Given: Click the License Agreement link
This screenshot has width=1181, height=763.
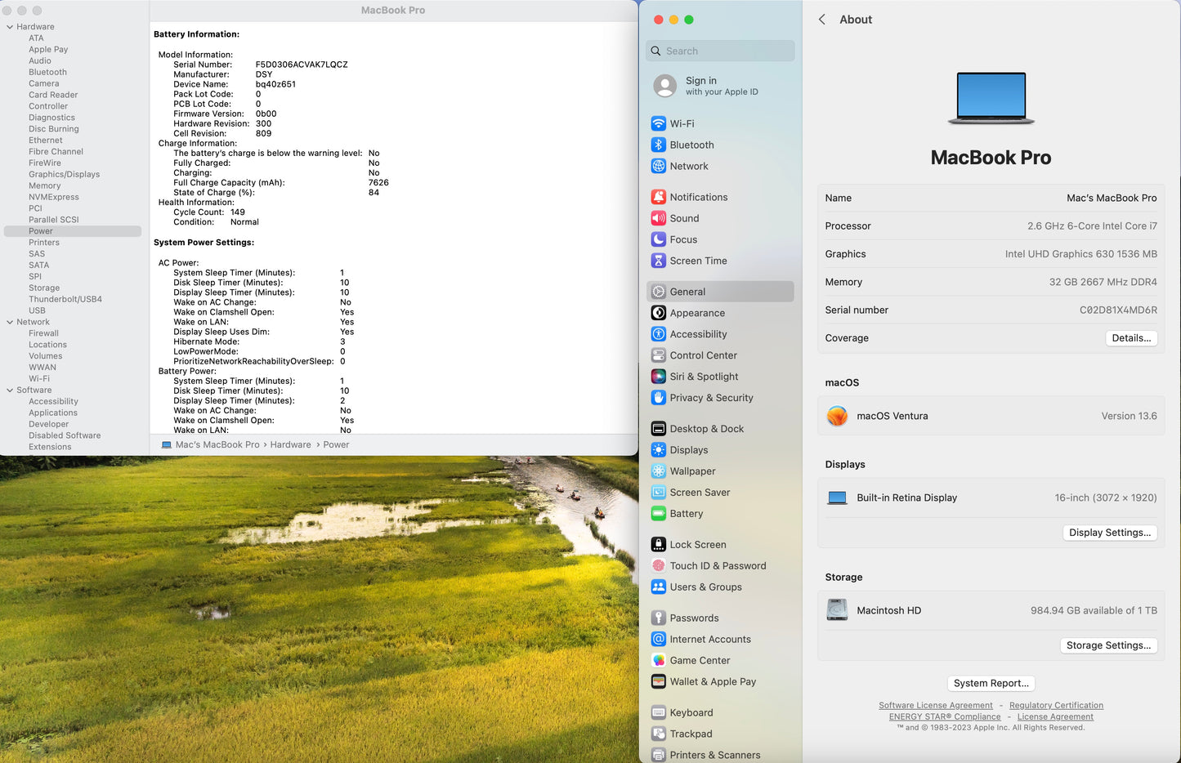Looking at the screenshot, I should [1055, 717].
